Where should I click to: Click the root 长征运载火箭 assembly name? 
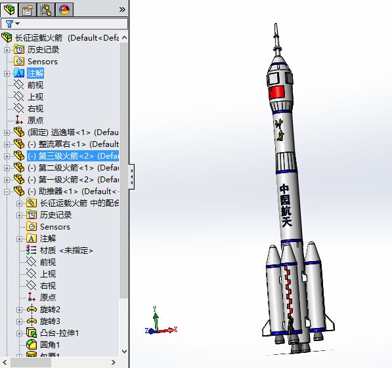coord(39,38)
